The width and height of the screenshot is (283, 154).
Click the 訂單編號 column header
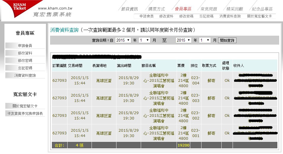(x=59, y=66)
